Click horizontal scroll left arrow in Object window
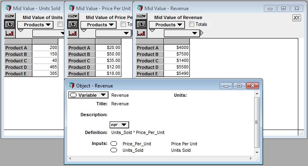The height and width of the screenshot is (166, 308). (70, 158)
